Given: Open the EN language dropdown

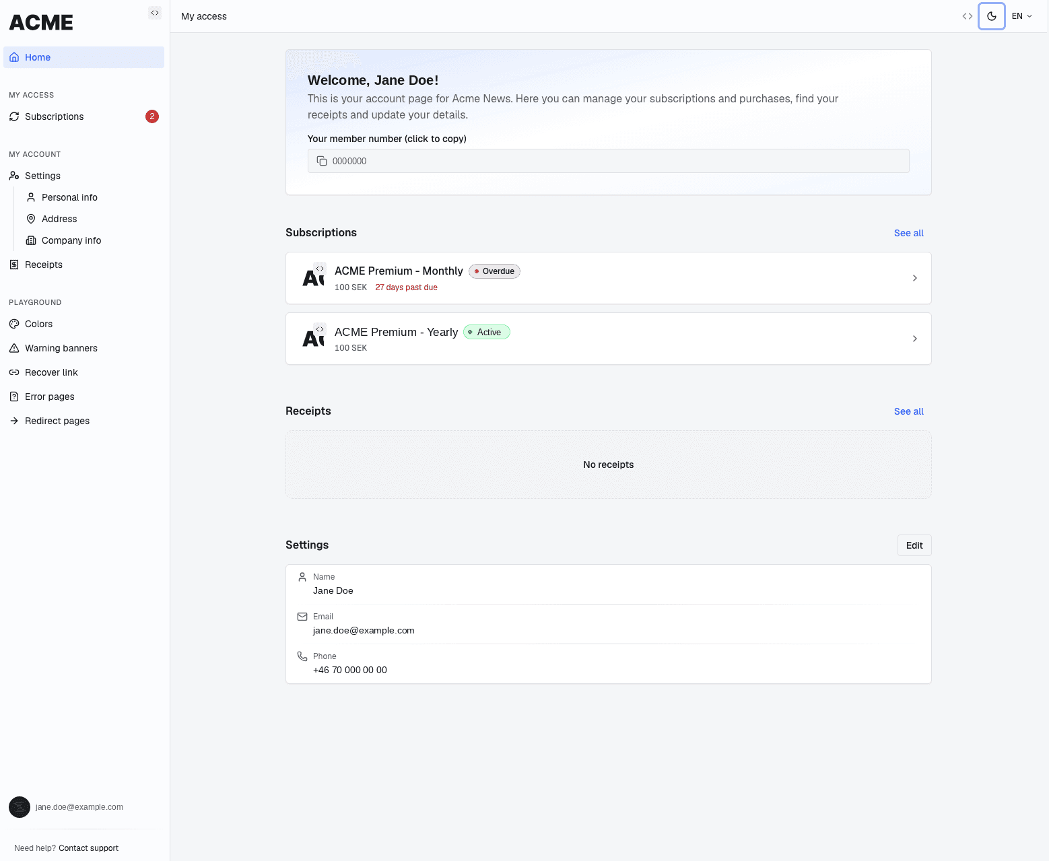Looking at the screenshot, I should coord(1022,16).
